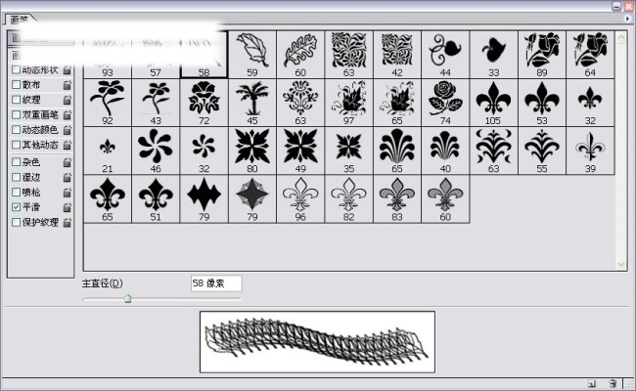Select the palm tree brush 45

coord(252,103)
